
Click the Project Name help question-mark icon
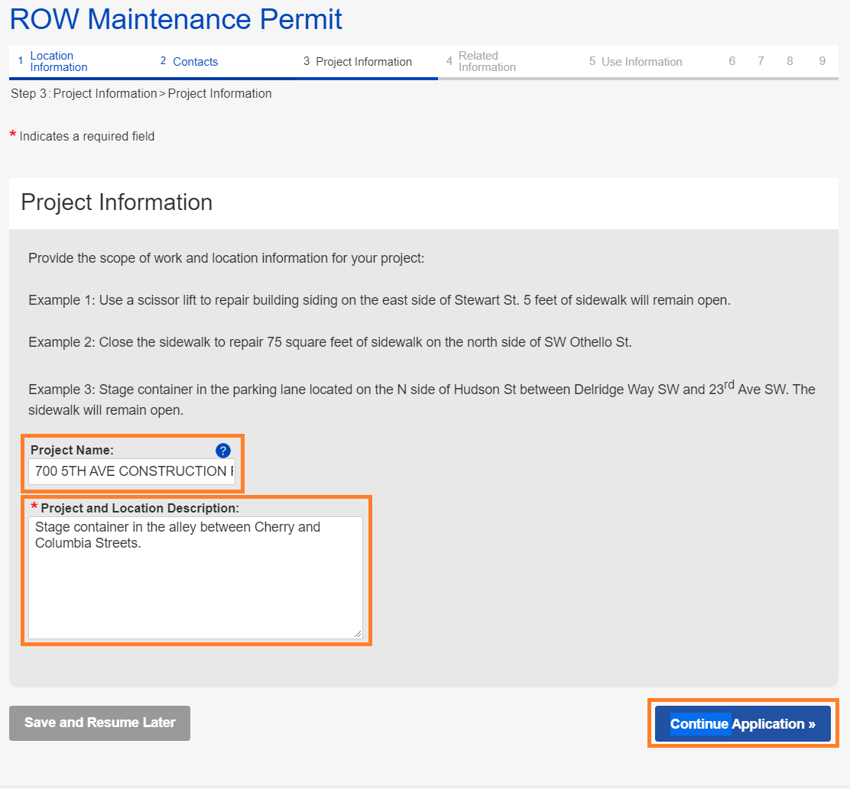tap(222, 451)
